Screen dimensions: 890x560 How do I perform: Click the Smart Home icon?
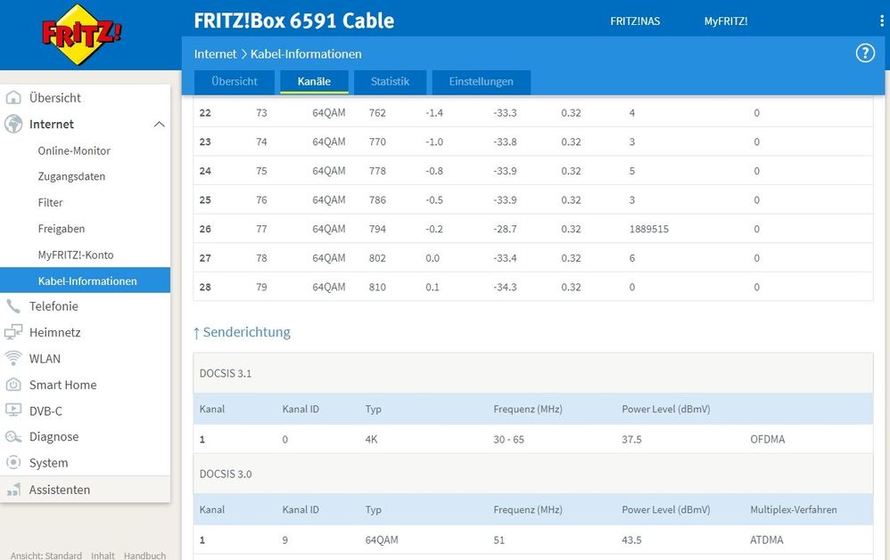13,385
